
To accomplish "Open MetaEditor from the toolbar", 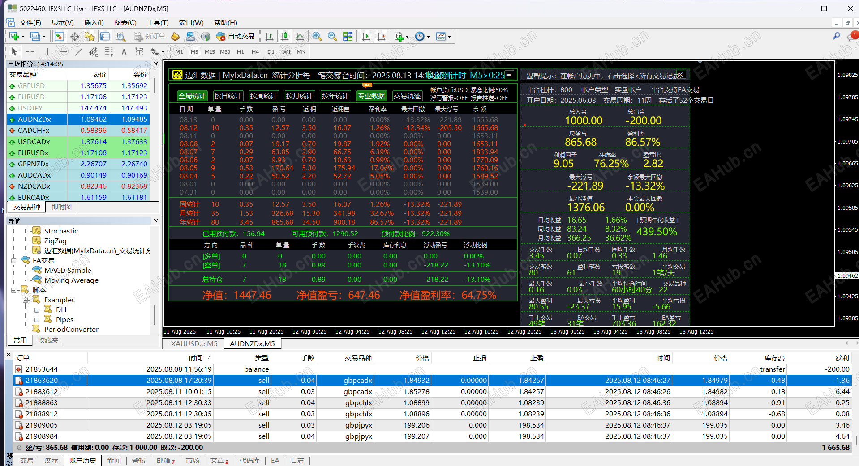I will tap(176, 37).
